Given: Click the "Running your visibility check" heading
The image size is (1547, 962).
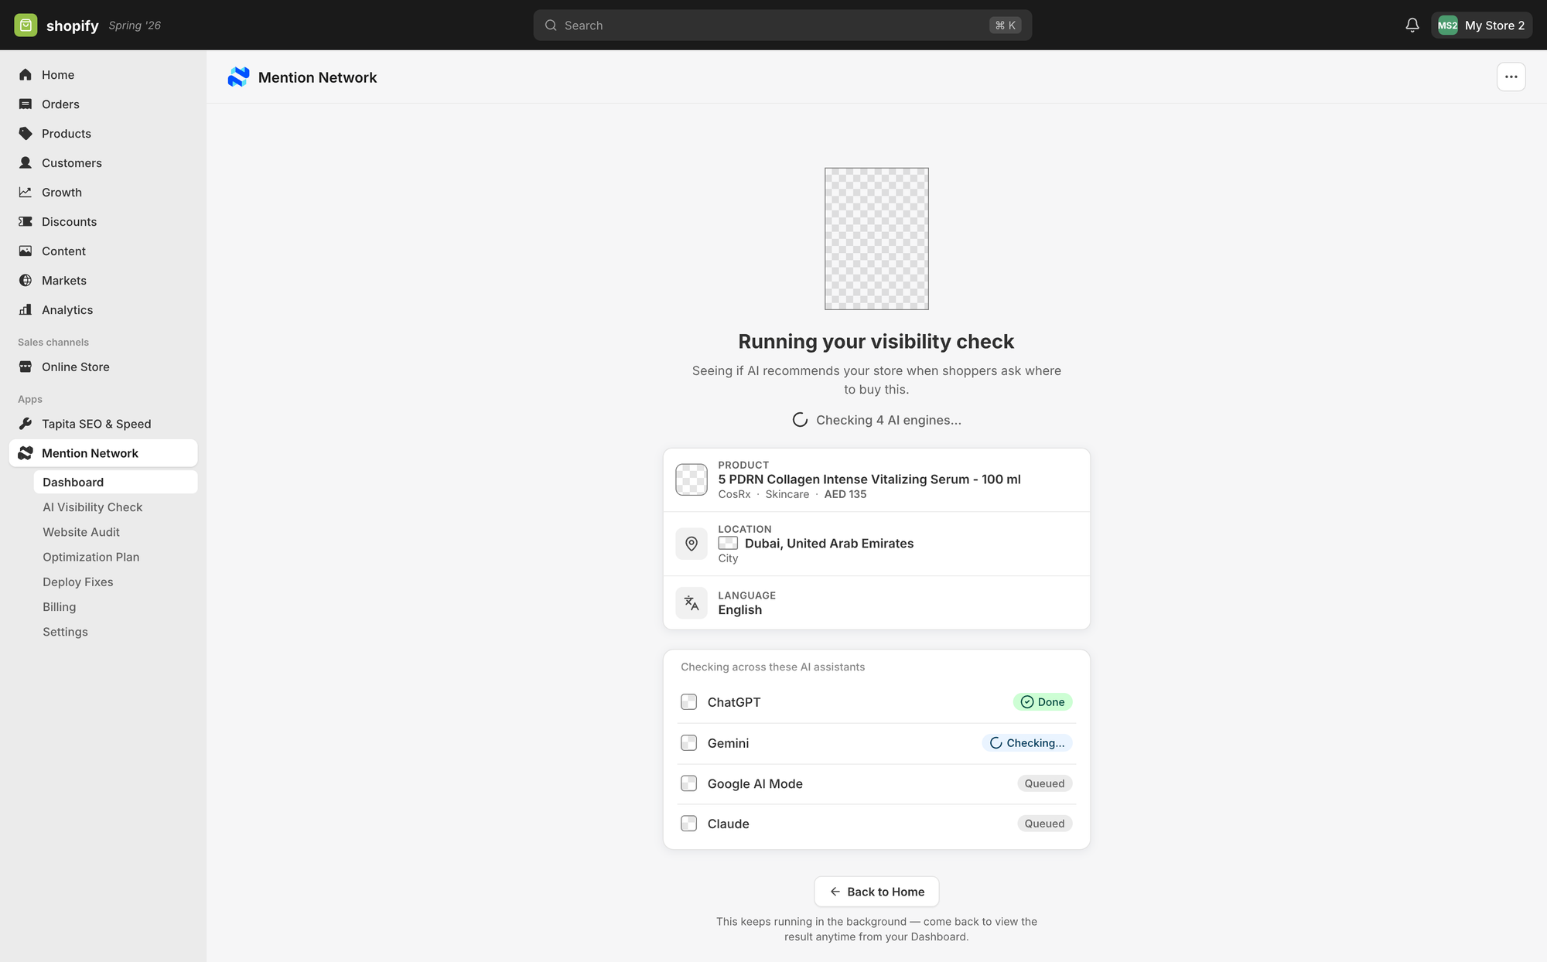Looking at the screenshot, I should click(x=876, y=342).
